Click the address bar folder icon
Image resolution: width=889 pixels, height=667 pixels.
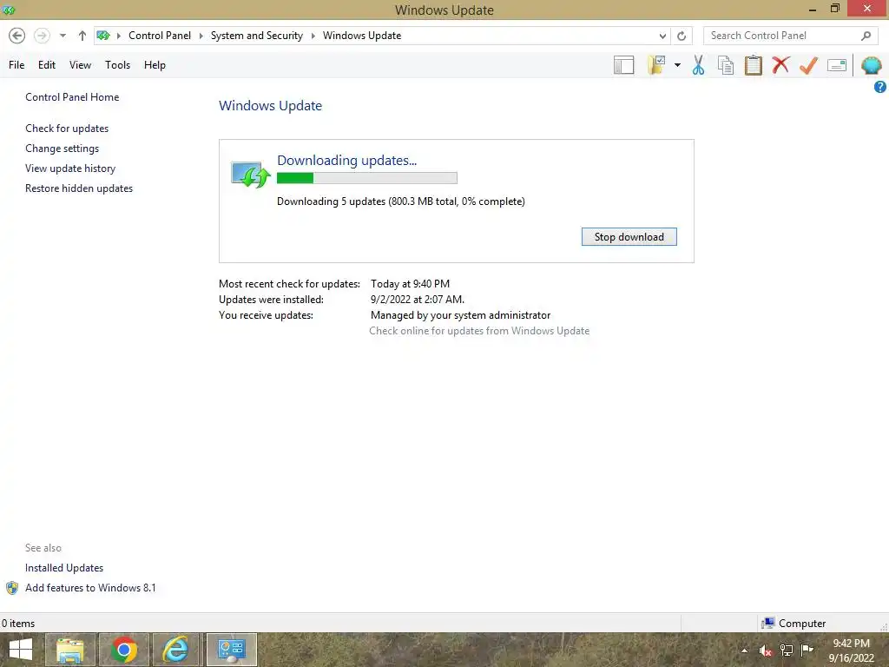pyautogui.click(x=102, y=36)
